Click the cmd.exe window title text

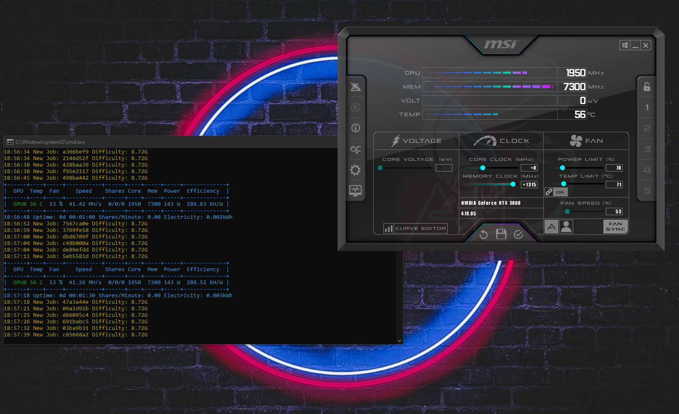pyautogui.click(x=50, y=142)
